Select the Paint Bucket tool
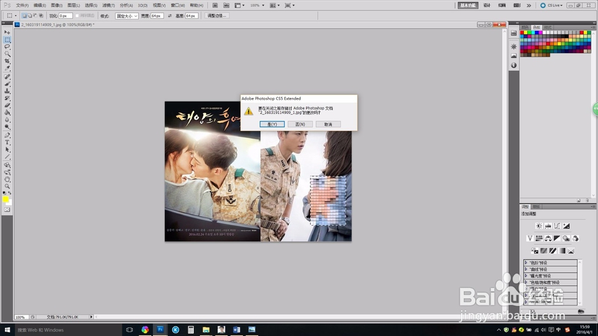The width and height of the screenshot is (598, 336). click(7, 113)
